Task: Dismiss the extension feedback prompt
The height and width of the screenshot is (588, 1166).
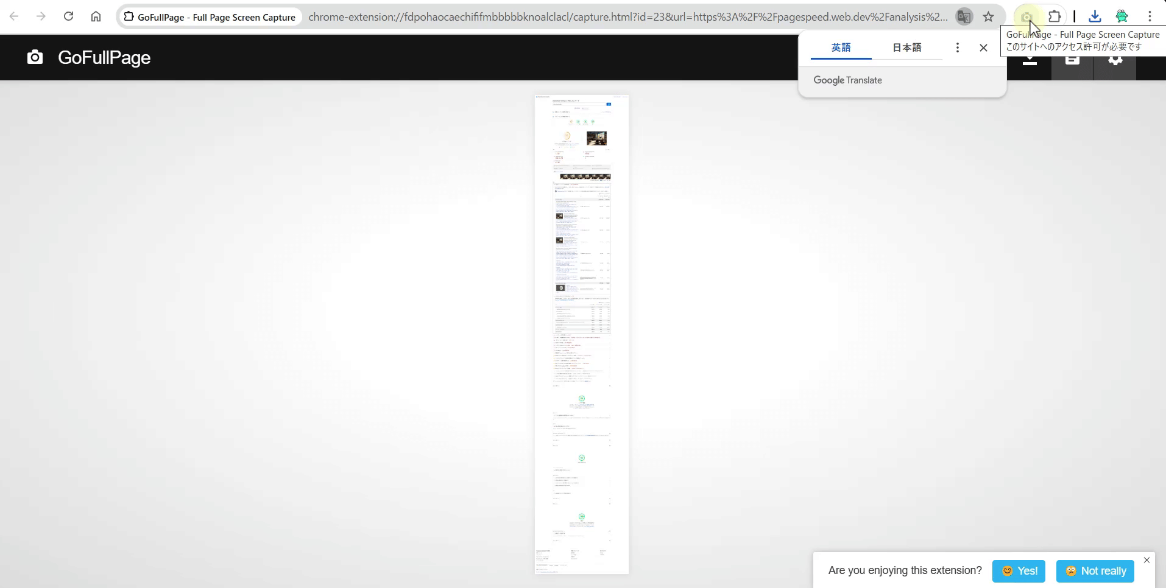Action: [1147, 560]
